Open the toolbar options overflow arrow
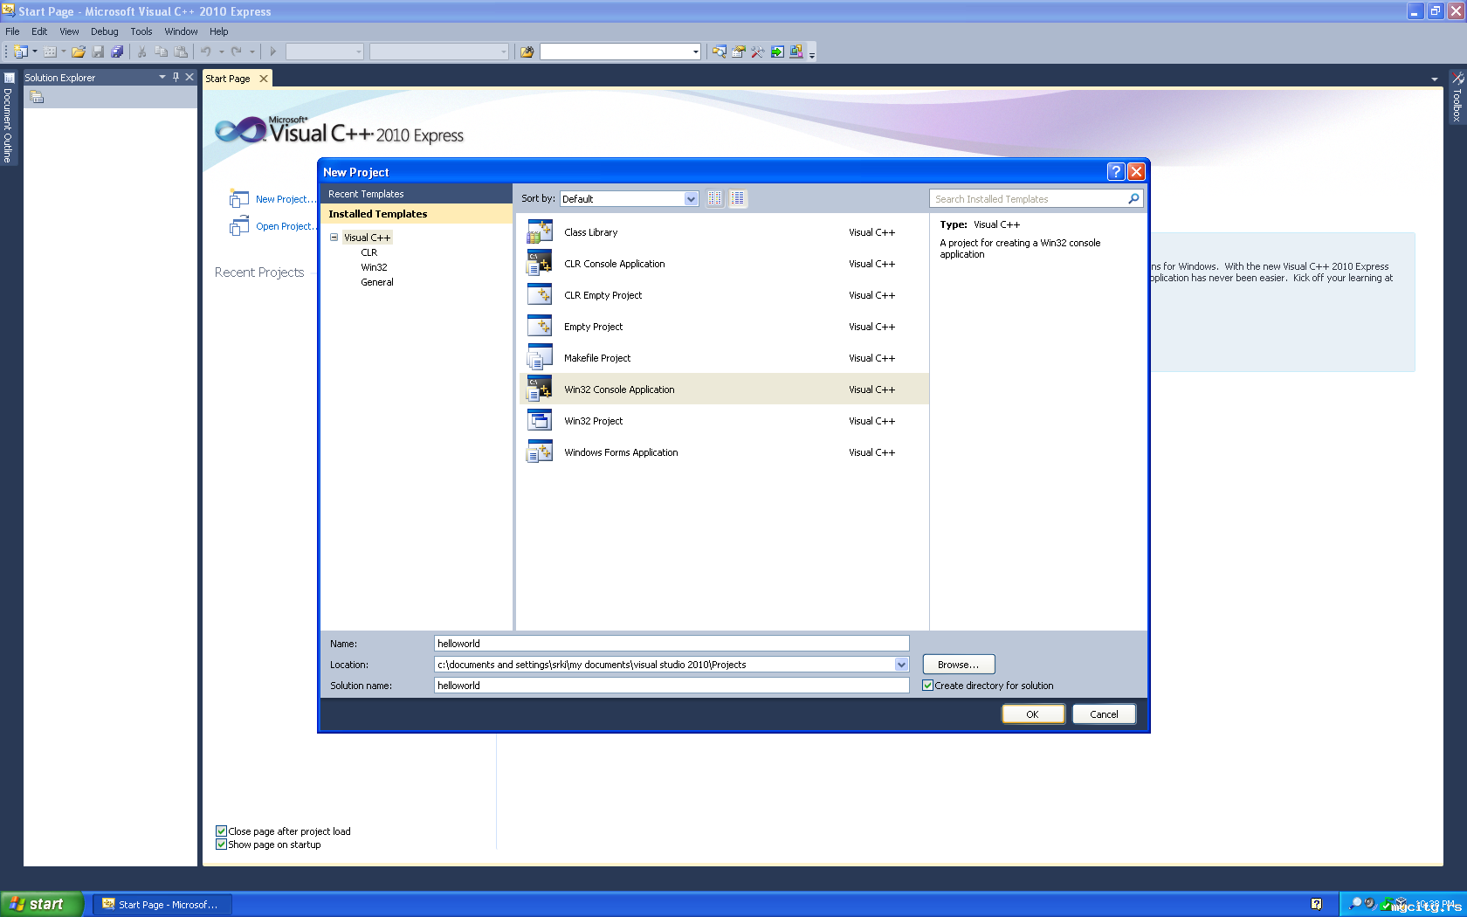The height and width of the screenshot is (917, 1467). pyautogui.click(x=811, y=54)
